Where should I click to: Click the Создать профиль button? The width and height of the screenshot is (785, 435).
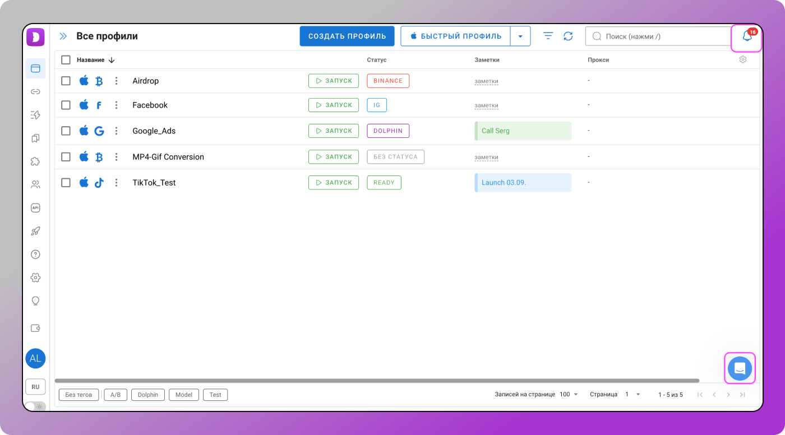pyautogui.click(x=347, y=36)
